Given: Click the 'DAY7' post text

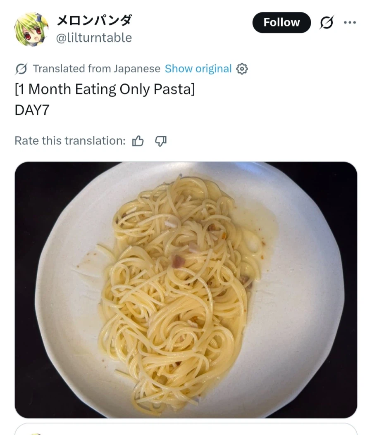Looking at the screenshot, I should 32,110.
